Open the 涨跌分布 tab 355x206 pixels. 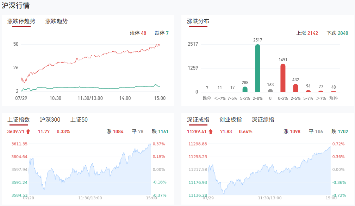coord(198,21)
